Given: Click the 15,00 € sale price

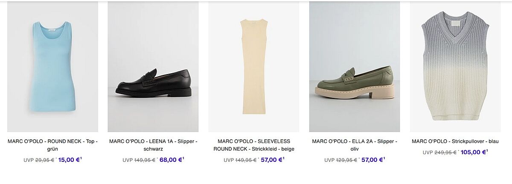Looking at the screenshot, I should tap(68, 160).
